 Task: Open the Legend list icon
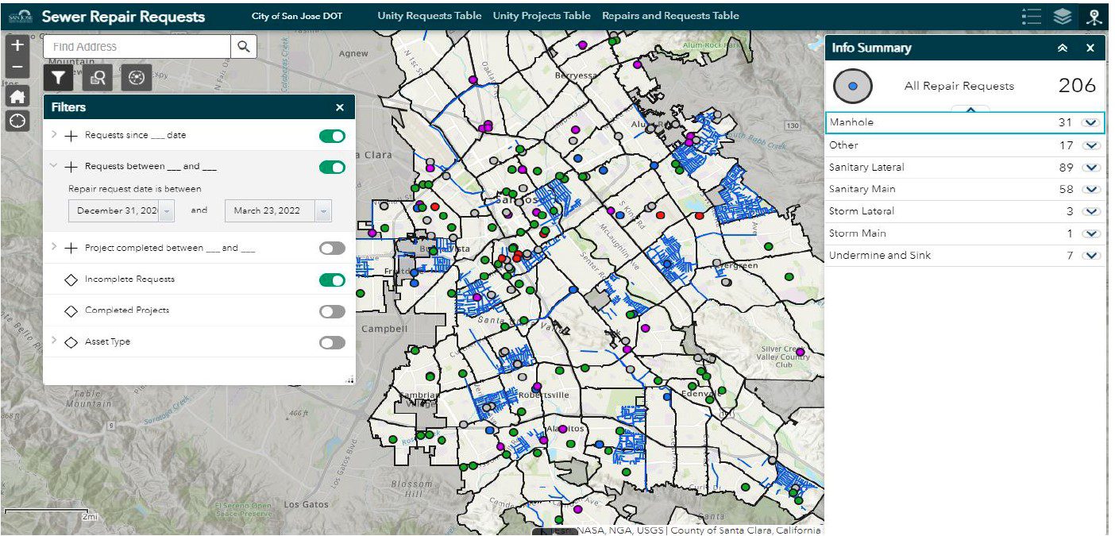[1032, 16]
